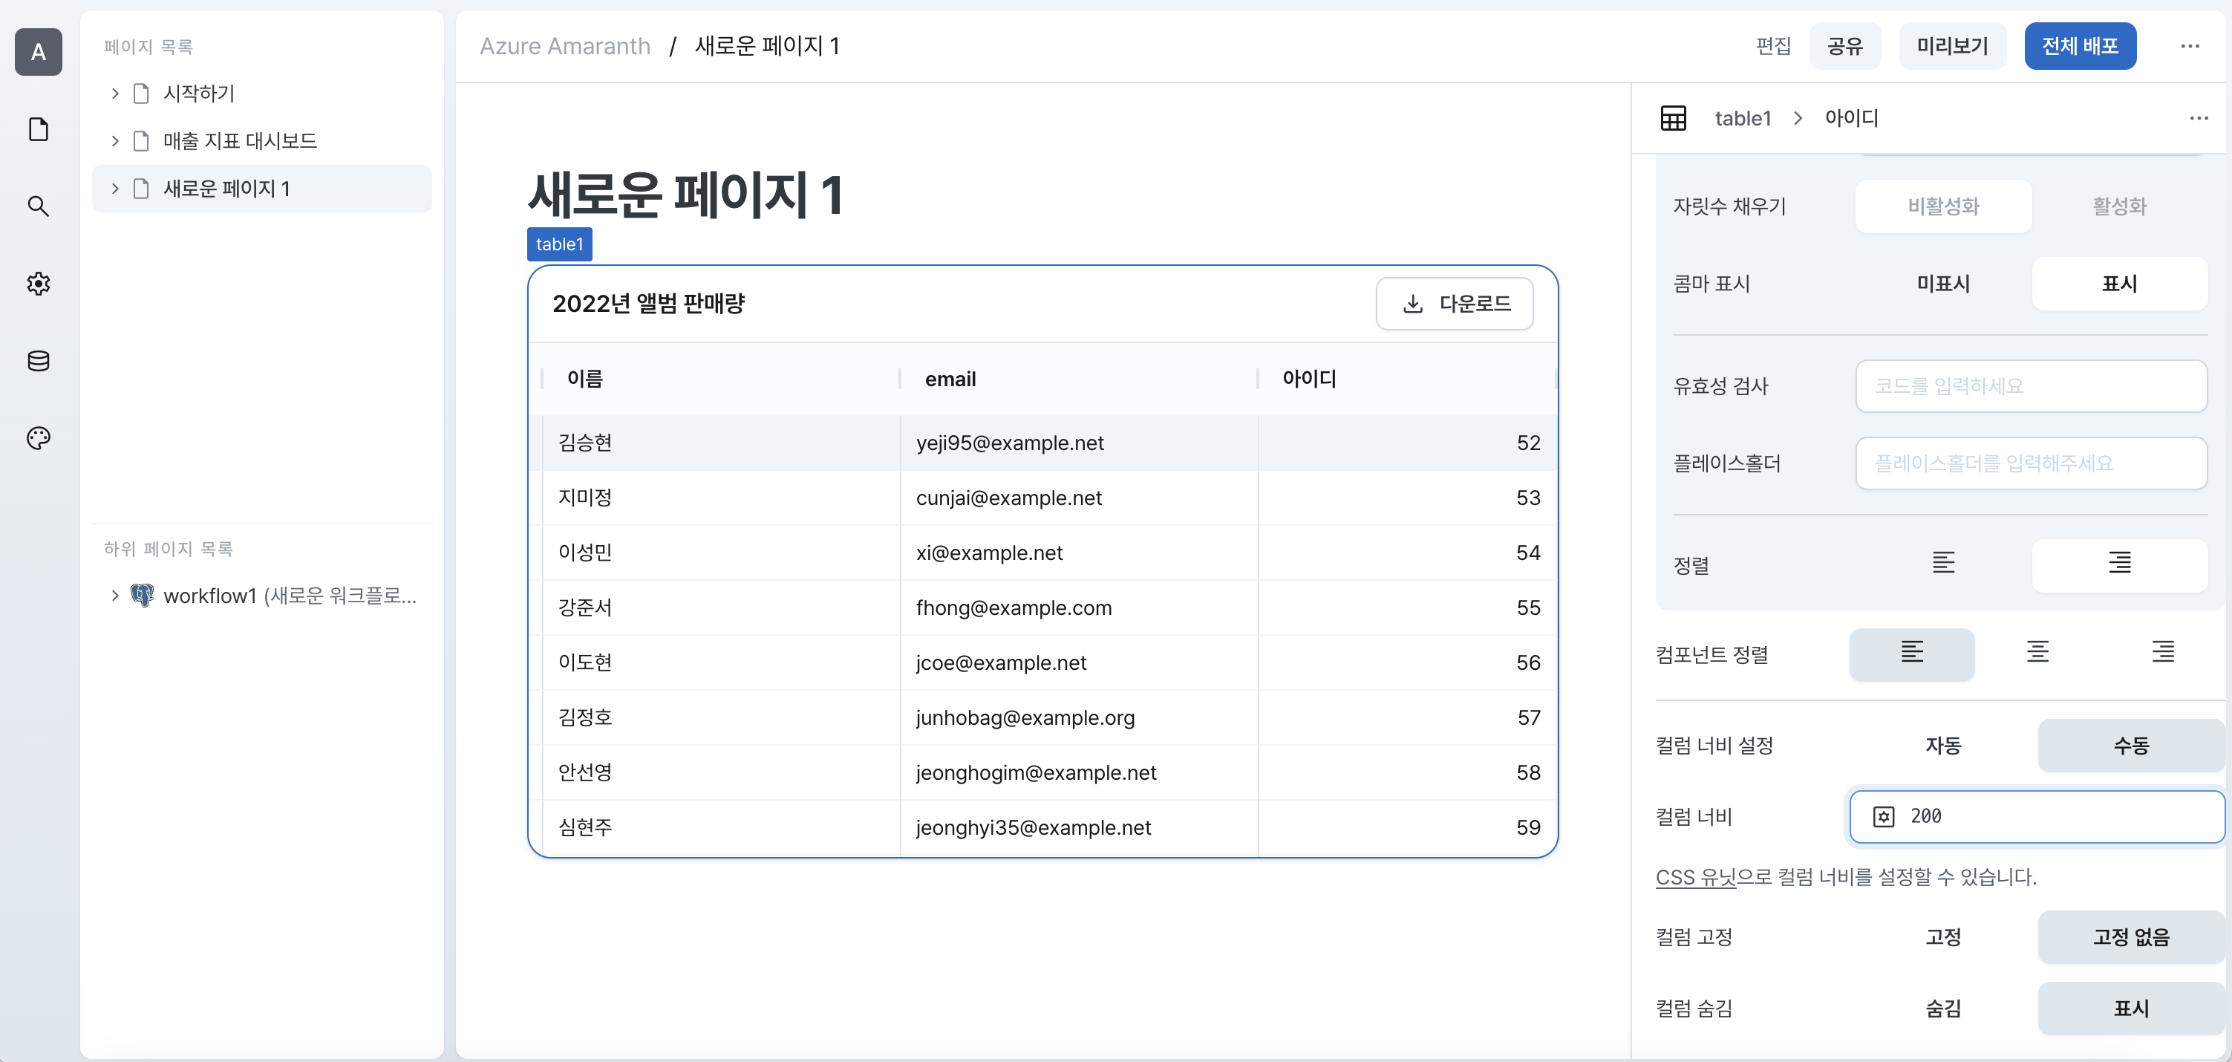The height and width of the screenshot is (1062, 2232).
Task: Click the three-dot menu in table1 panel
Action: click(2198, 118)
